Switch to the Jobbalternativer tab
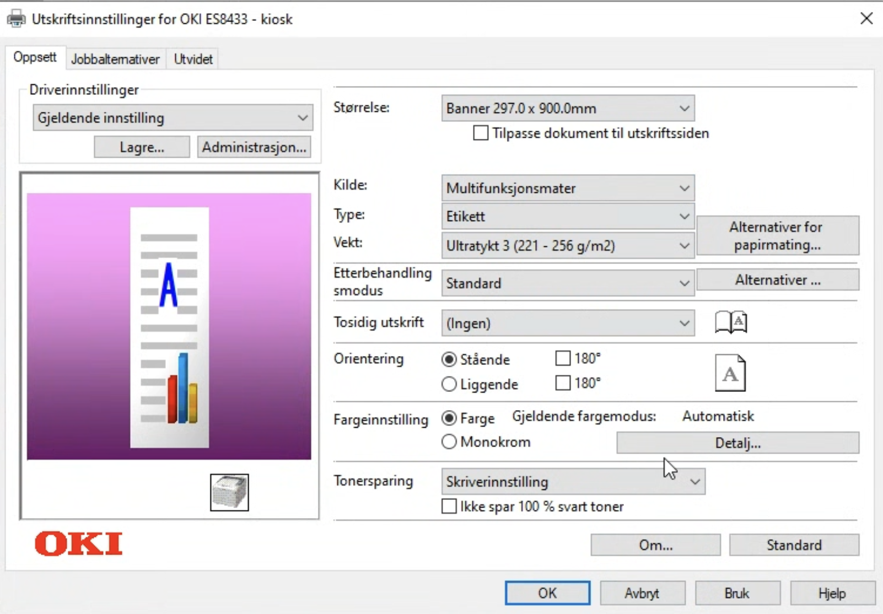Viewport: 883px width, 614px height. click(x=115, y=60)
